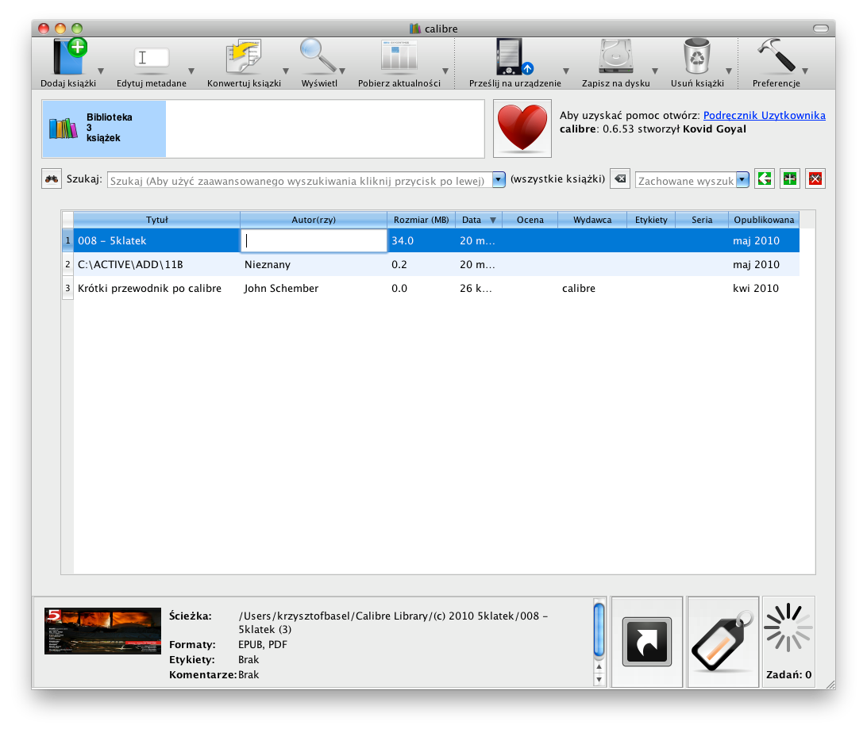Expand Konwertuj książki dropdown arrow
This screenshot has height=733, width=867.
tap(286, 71)
